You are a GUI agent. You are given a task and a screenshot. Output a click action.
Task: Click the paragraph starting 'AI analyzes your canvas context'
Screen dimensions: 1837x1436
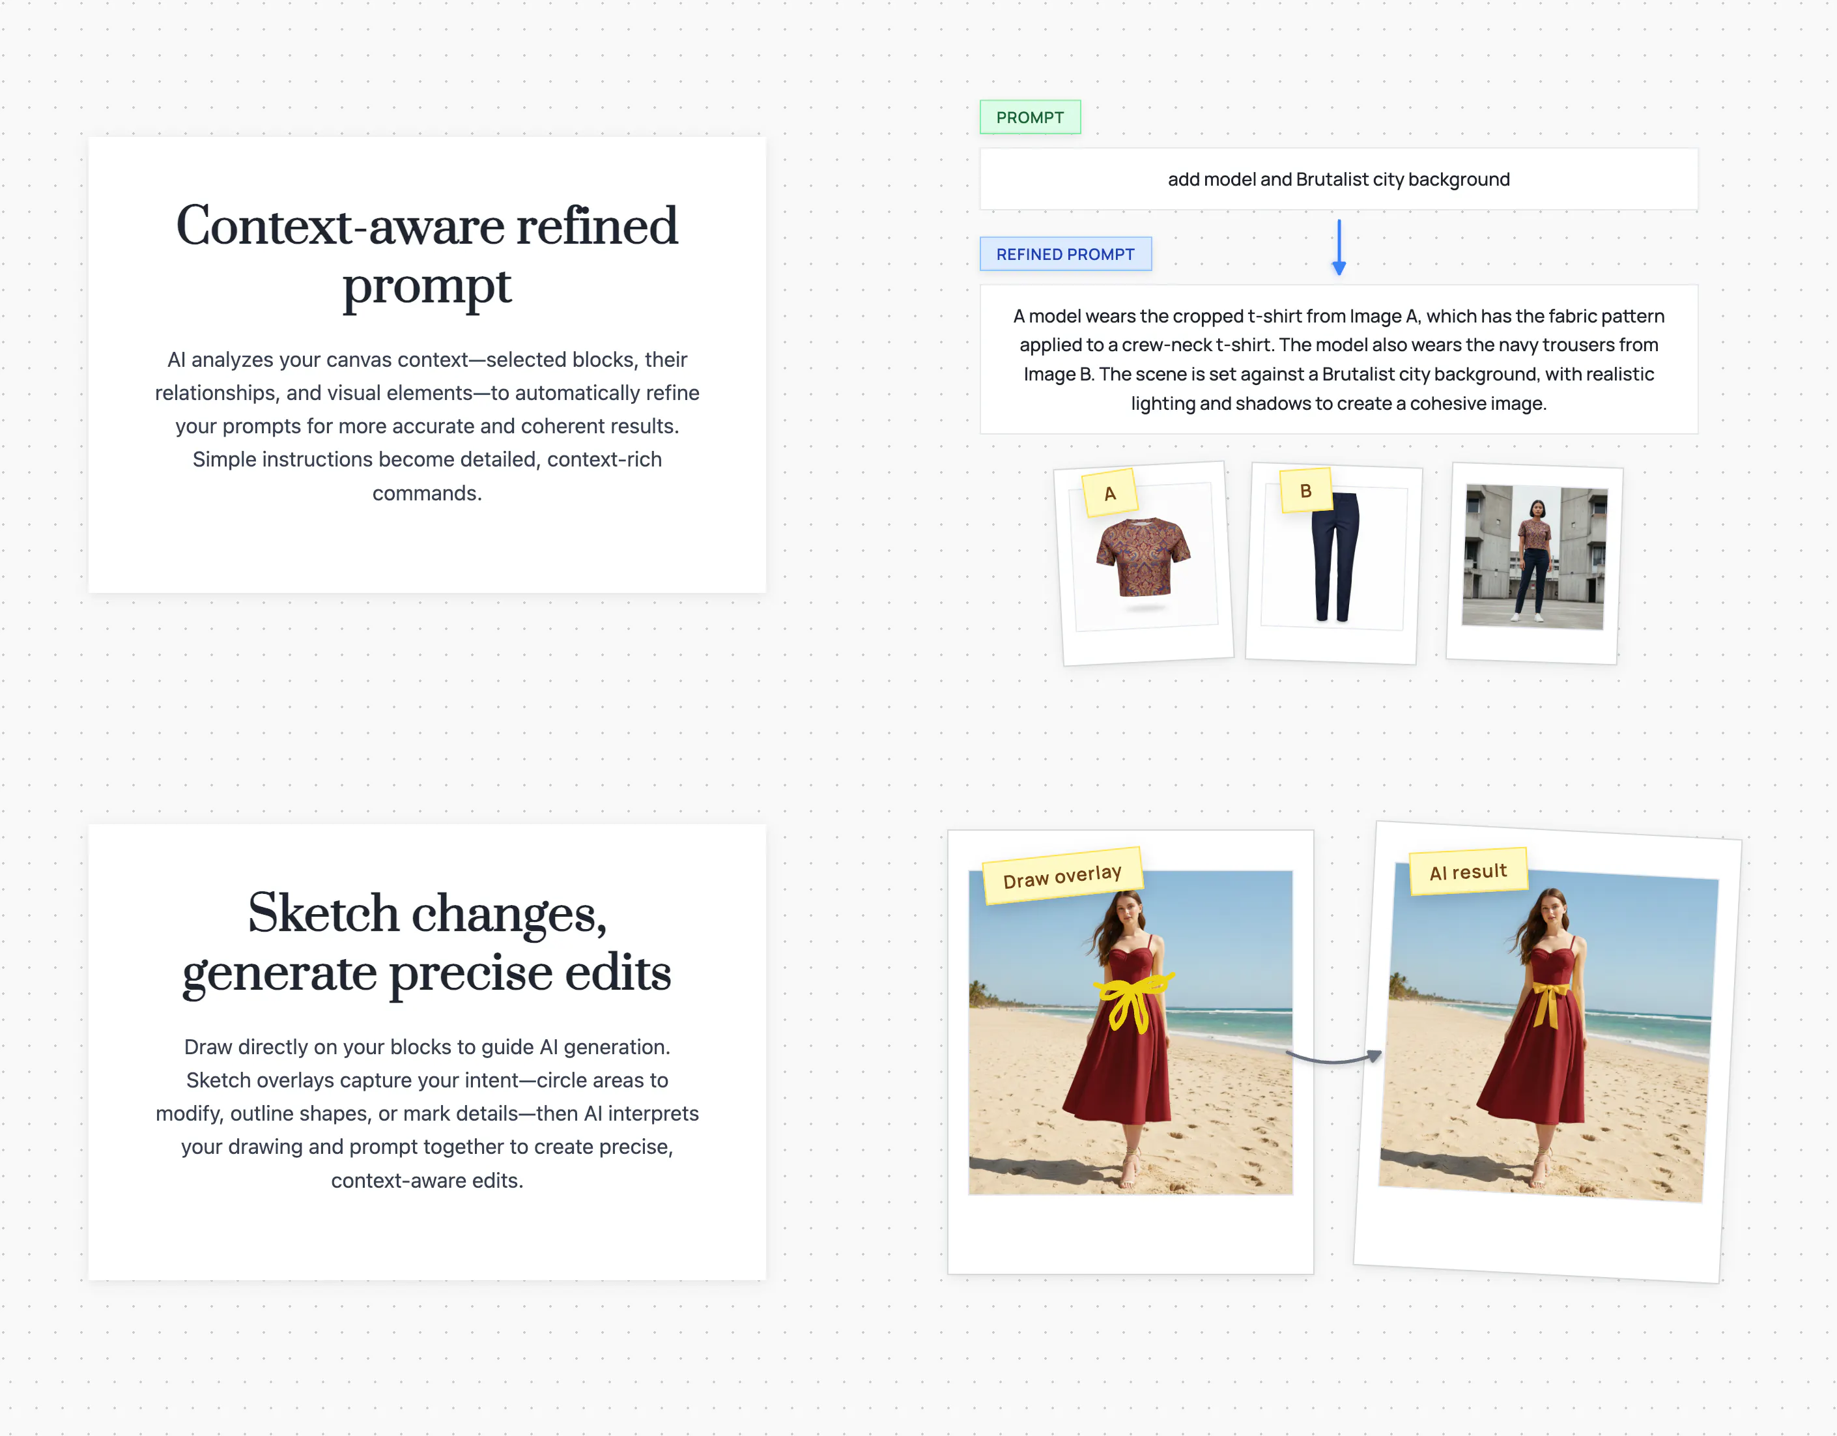pyautogui.click(x=427, y=427)
